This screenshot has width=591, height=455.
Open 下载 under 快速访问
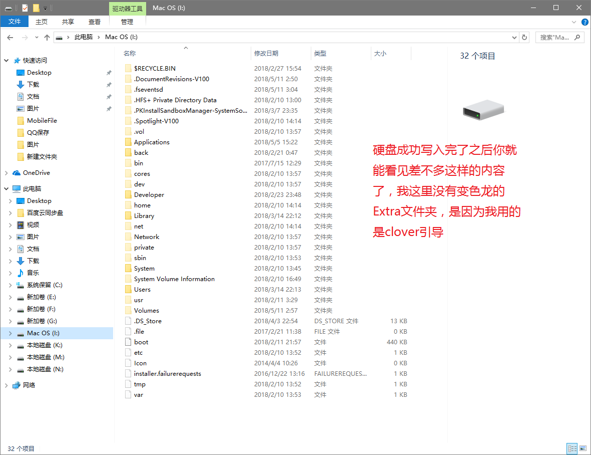tap(33, 85)
